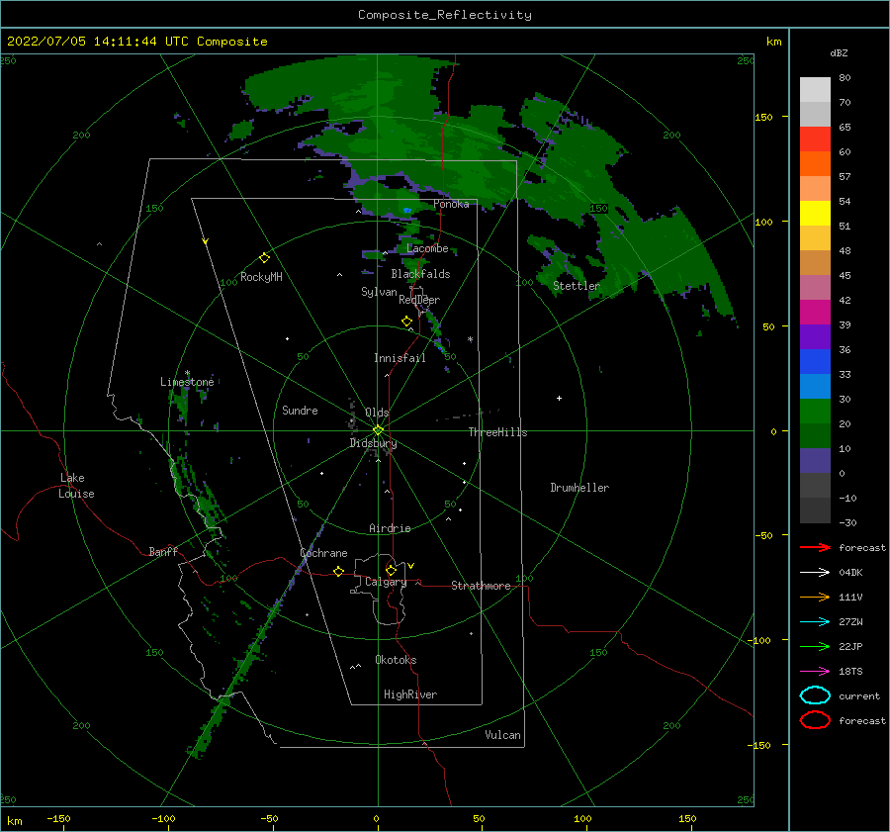Viewport: 890px width, 832px height.
Task: Select the 33 dBZ blue color swatch
Action: point(815,361)
